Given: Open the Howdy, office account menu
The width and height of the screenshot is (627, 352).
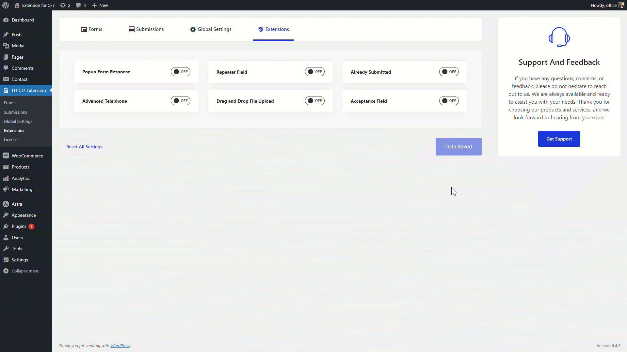Looking at the screenshot, I should [x=603, y=5].
